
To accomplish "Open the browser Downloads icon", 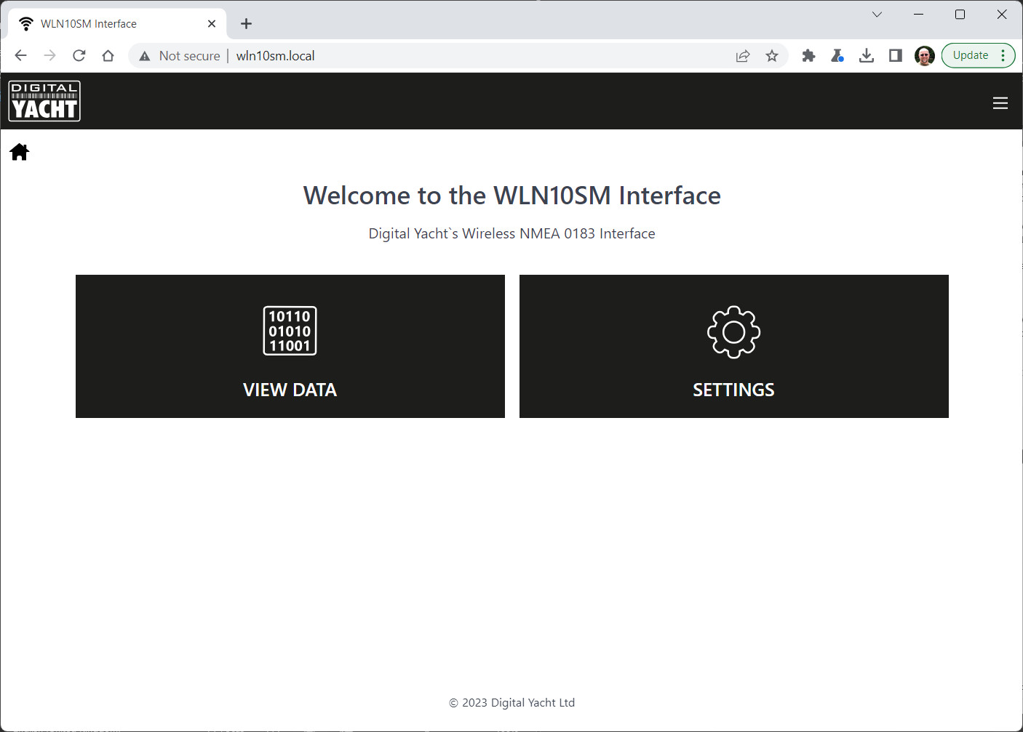I will tap(867, 56).
